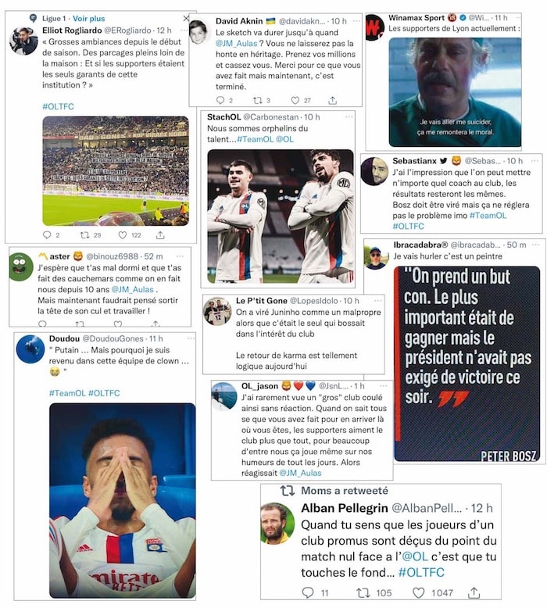Image resolution: width=547 pixels, height=608 pixels.
Task: Open the Peter Bosz quote image
Action: coord(467,363)
